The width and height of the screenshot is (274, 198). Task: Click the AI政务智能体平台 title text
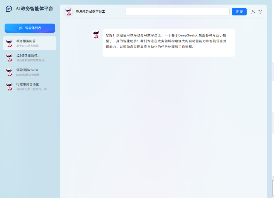(x=34, y=9)
